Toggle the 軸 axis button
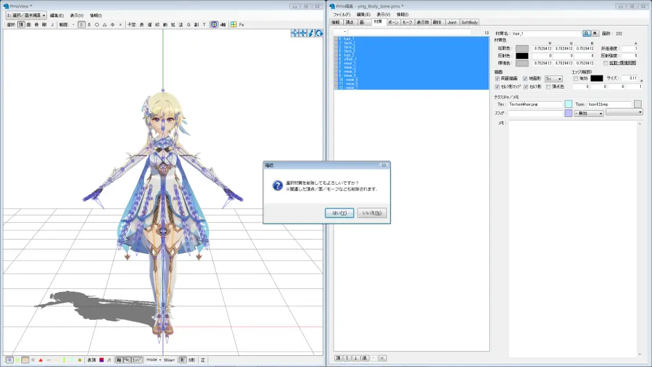 [x=119, y=360]
